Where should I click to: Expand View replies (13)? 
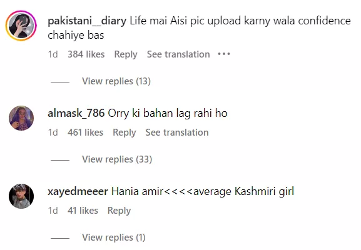point(116,81)
